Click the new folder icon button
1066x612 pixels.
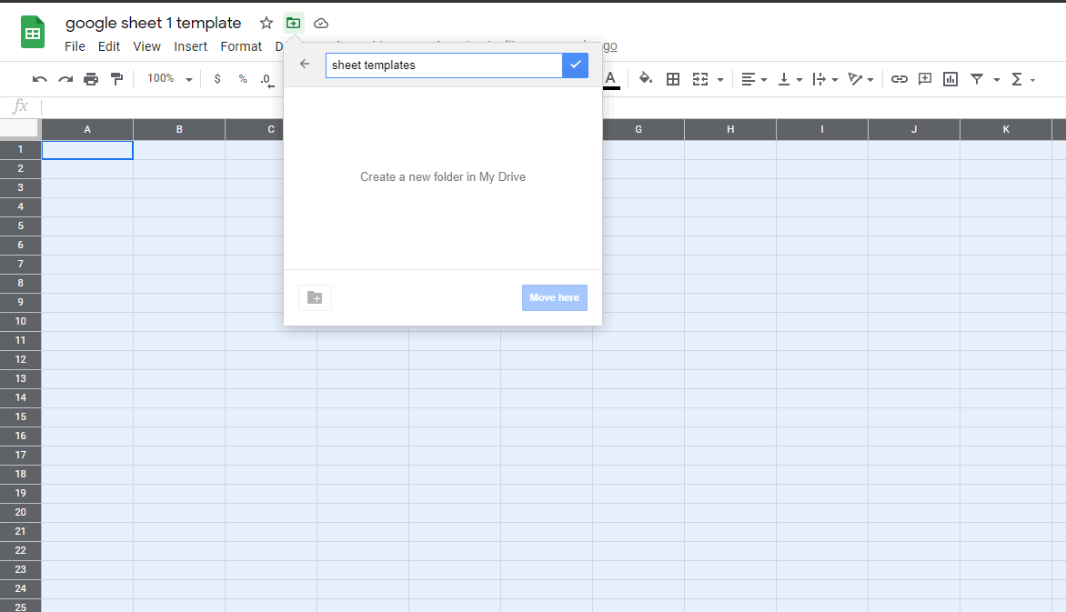(315, 298)
